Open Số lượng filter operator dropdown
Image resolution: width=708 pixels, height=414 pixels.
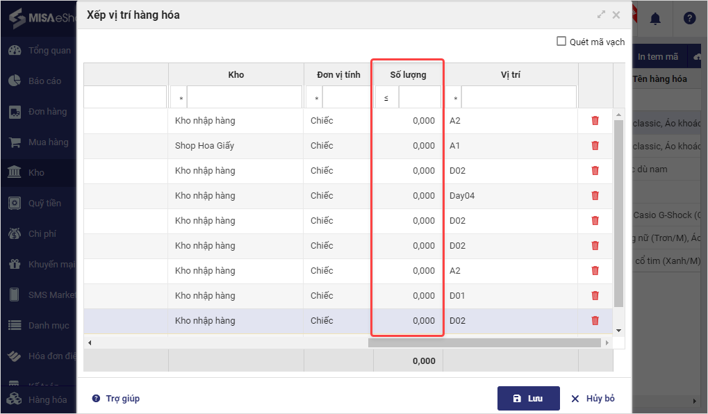(386, 99)
